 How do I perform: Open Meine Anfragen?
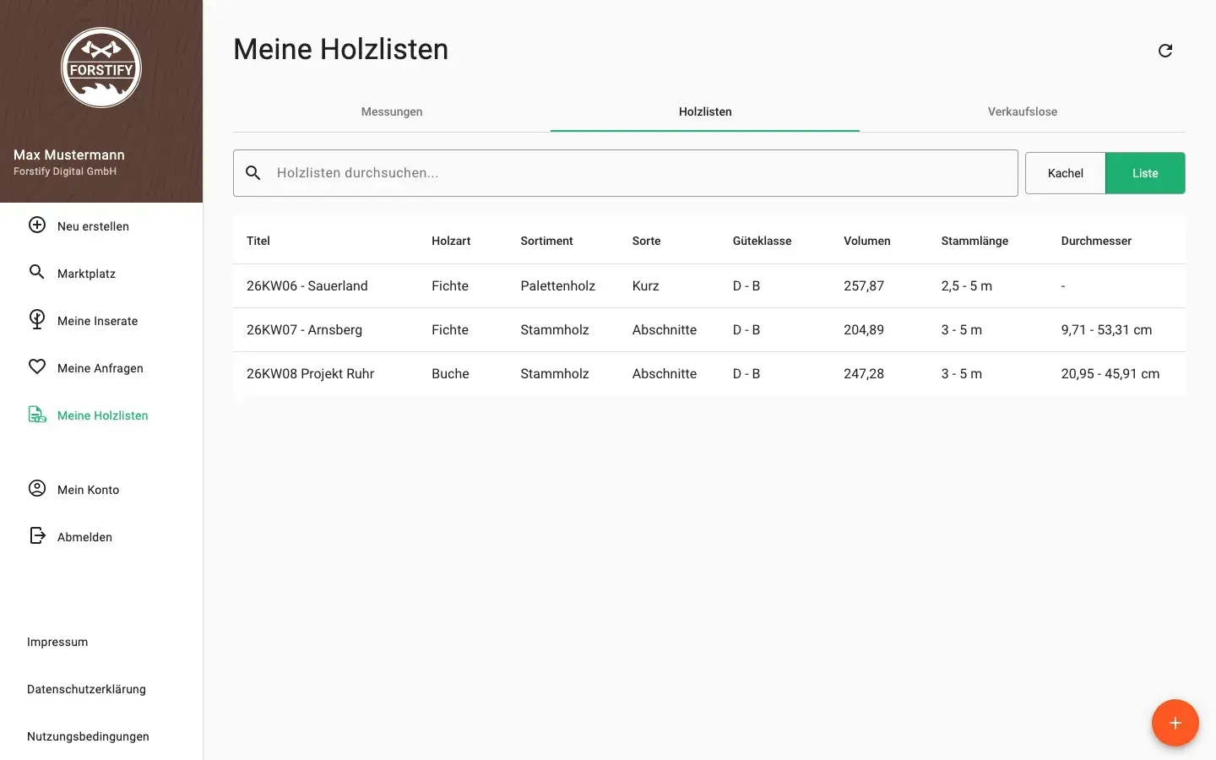[101, 368]
